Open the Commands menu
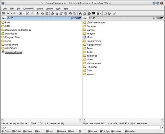 coord(28,9)
